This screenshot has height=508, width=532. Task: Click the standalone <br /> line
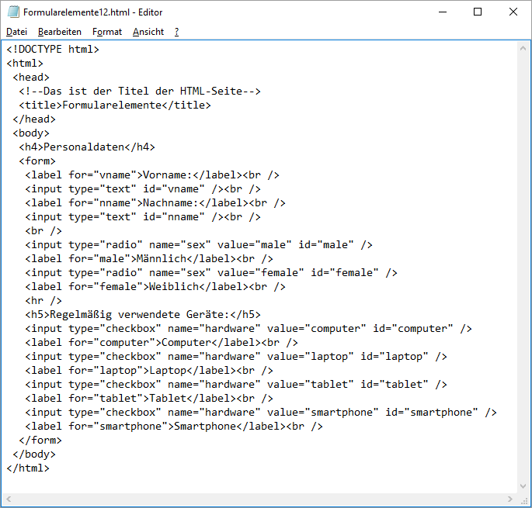[43, 231]
